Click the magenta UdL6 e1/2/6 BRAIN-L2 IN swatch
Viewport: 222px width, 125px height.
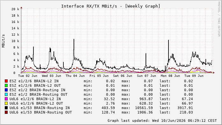click(6, 99)
